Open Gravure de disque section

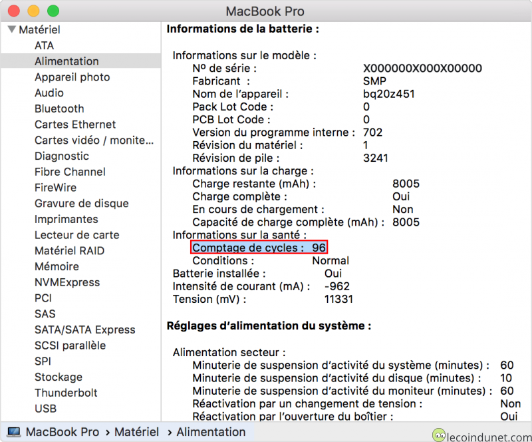[82, 203]
